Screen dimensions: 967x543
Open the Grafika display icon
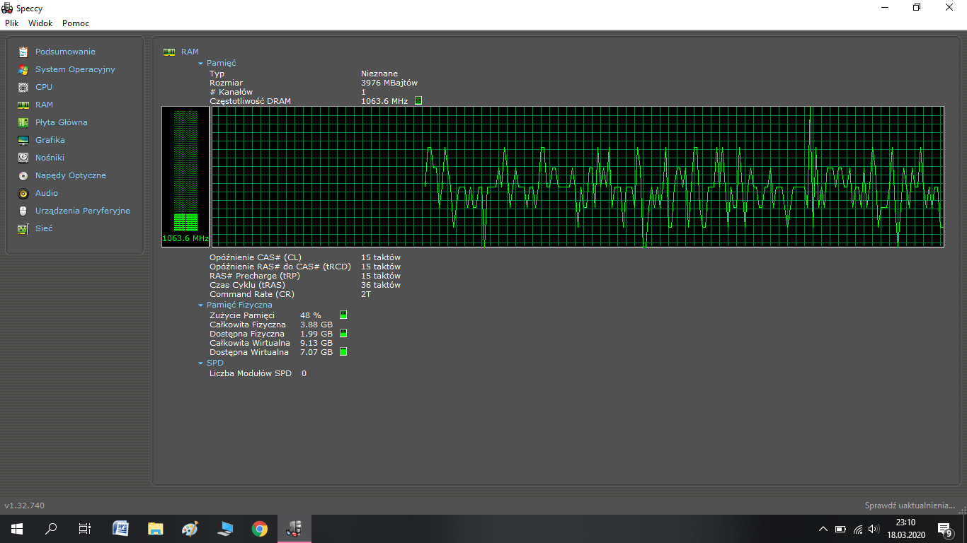tap(23, 140)
